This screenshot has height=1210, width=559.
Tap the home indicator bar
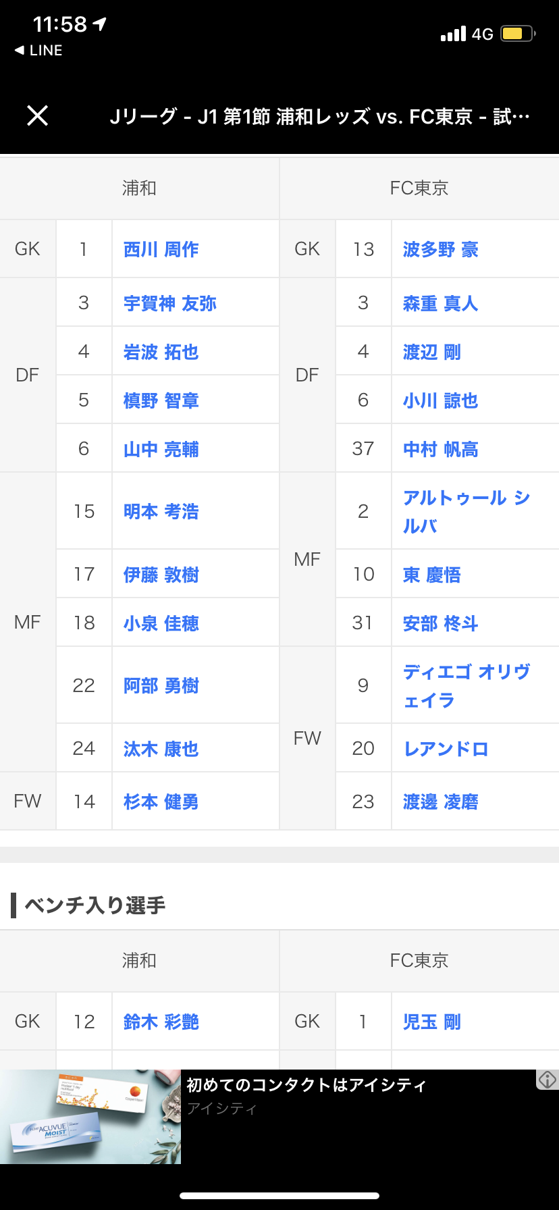point(279,1196)
